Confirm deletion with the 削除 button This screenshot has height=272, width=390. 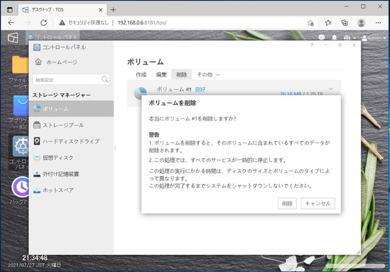(x=287, y=203)
